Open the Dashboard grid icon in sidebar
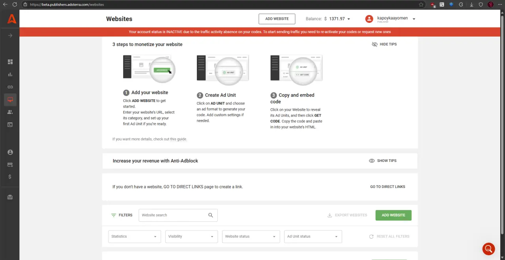Screen dimensions: 505x260 (x=10, y=62)
